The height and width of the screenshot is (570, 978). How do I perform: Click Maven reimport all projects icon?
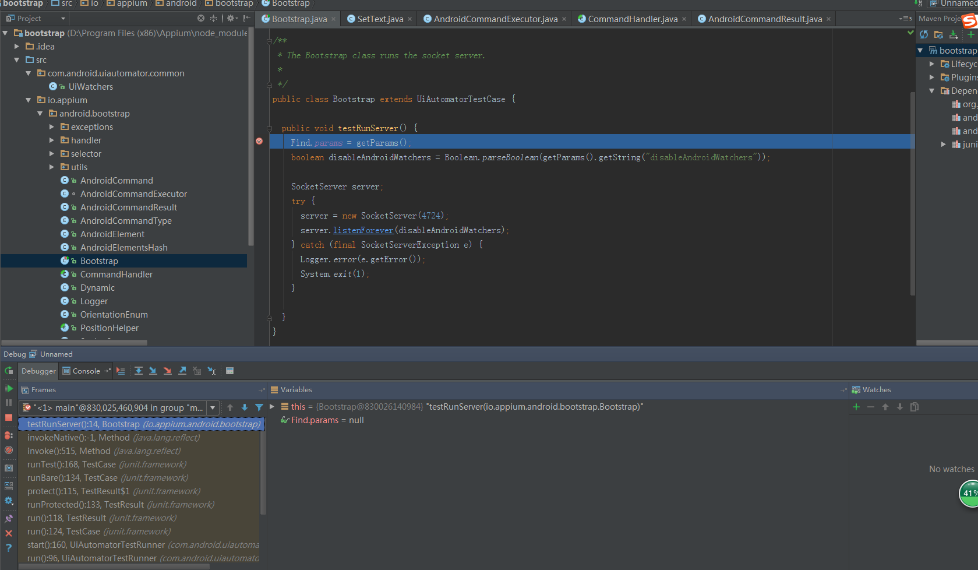tap(924, 35)
